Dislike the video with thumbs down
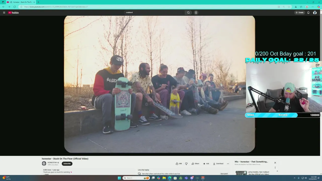The image size is (322, 181). point(186,164)
